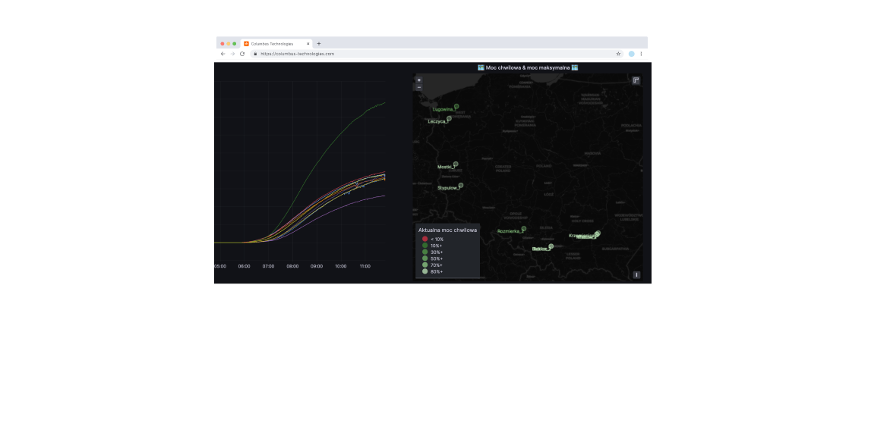The width and height of the screenshot is (871, 429).
Task: Select the Columbus Technologies tab
Action: tap(273, 44)
